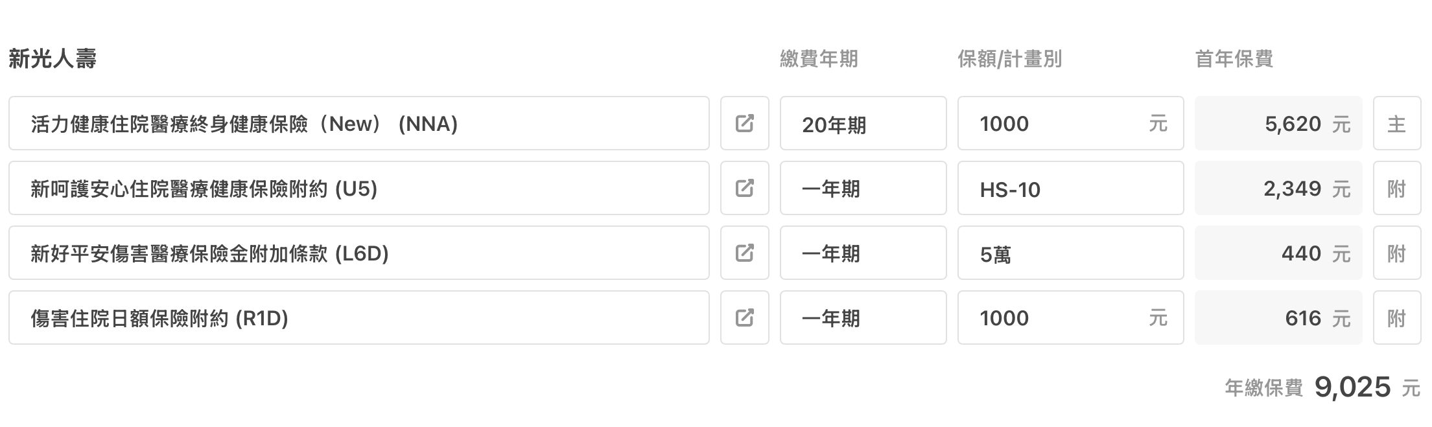Click the 附 tag on the U5 row

pos(1397,188)
